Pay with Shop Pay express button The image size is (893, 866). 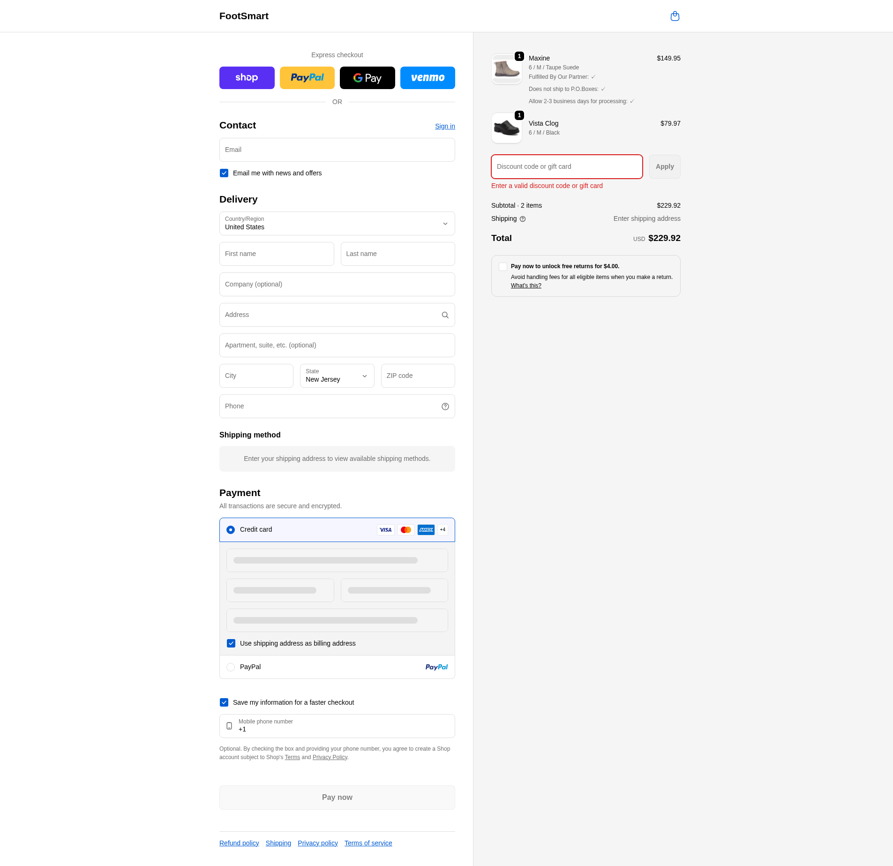247,78
